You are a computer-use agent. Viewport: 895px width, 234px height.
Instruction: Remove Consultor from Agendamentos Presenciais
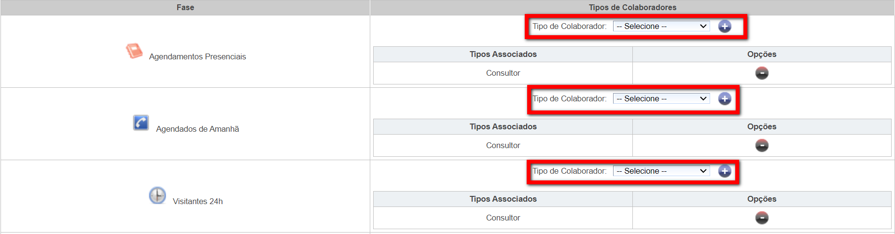click(x=762, y=73)
